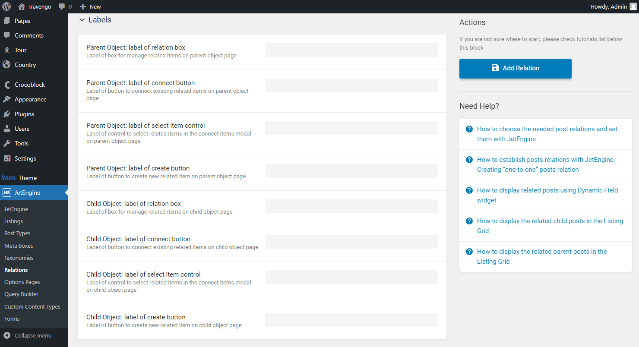Click question icon beside 'related parent posts' help

pyautogui.click(x=469, y=252)
